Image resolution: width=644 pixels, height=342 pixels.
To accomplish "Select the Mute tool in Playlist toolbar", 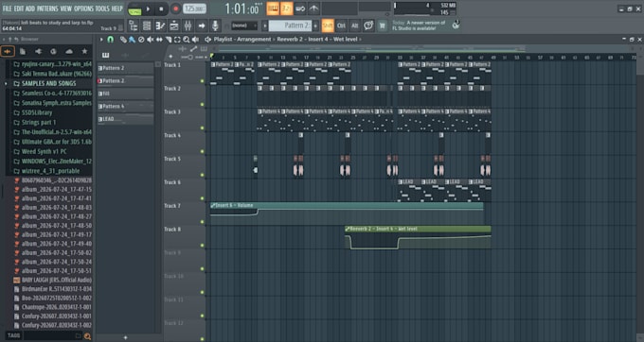I will click(150, 40).
